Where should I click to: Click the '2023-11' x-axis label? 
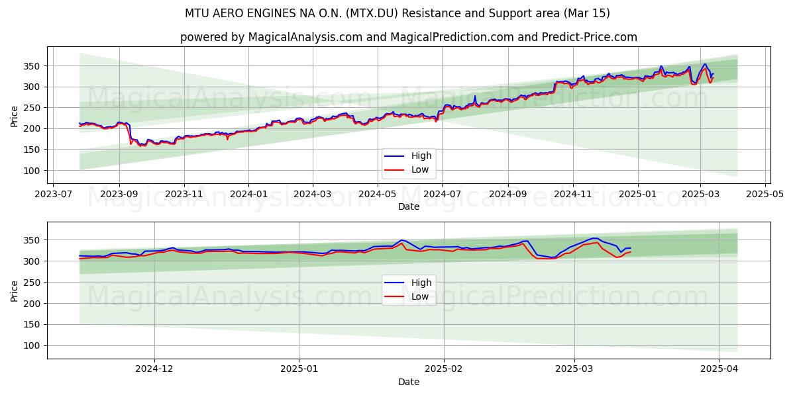[x=184, y=195]
